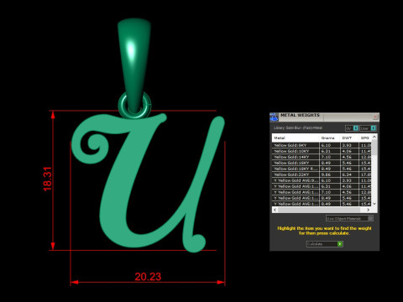This screenshot has height=302, width=403.
Task: Sort by Metal column header
Action: (x=296, y=138)
